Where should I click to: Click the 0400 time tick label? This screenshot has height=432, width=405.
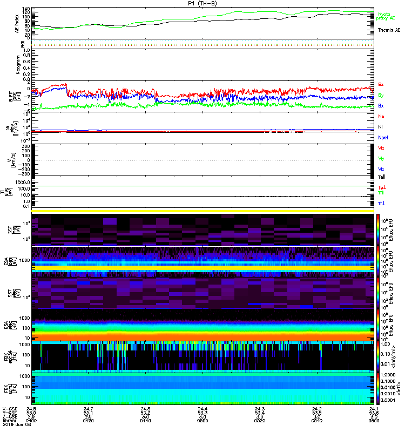click(31, 421)
